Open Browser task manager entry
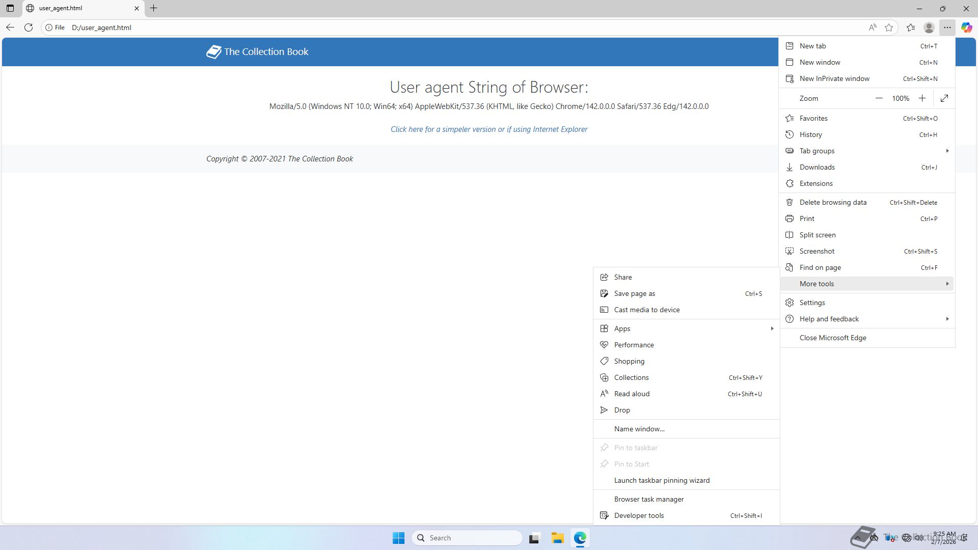 pyautogui.click(x=648, y=499)
